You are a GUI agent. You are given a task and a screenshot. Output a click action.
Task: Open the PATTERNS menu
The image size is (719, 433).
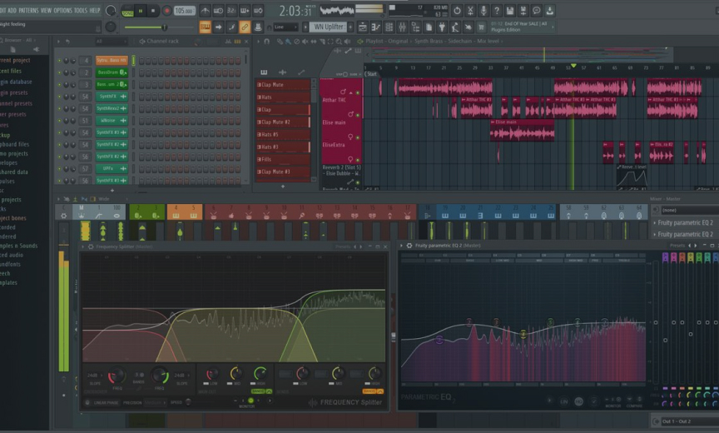pos(28,10)
